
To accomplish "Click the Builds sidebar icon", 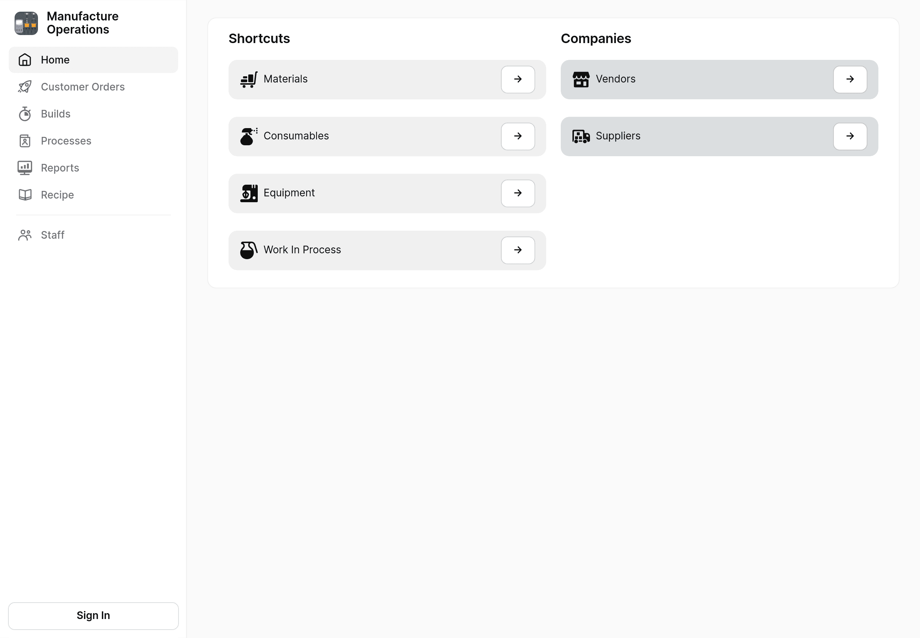I will (24, 114).
